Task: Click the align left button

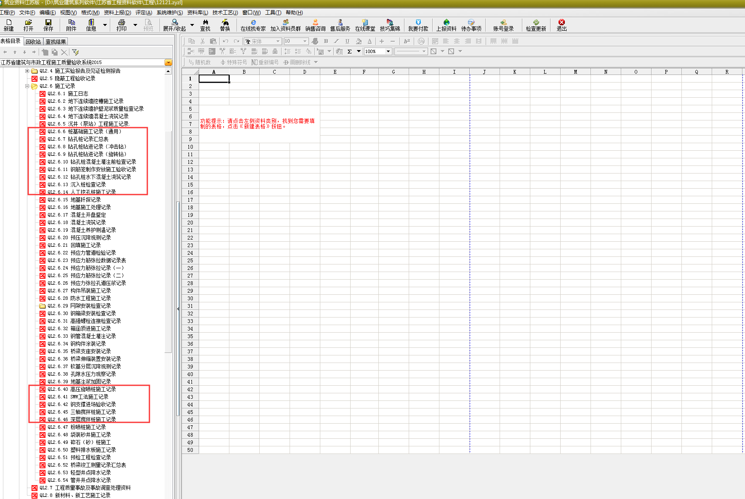Action: point(446,41)
